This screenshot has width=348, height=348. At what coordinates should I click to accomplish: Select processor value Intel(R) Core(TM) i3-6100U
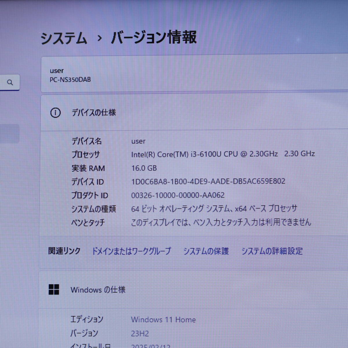pyautogui.click(x=223, y=154)
